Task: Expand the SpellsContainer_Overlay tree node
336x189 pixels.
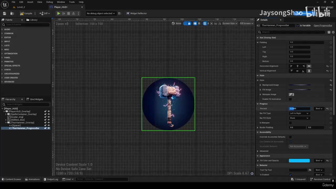Action: [x=6, y=114]
